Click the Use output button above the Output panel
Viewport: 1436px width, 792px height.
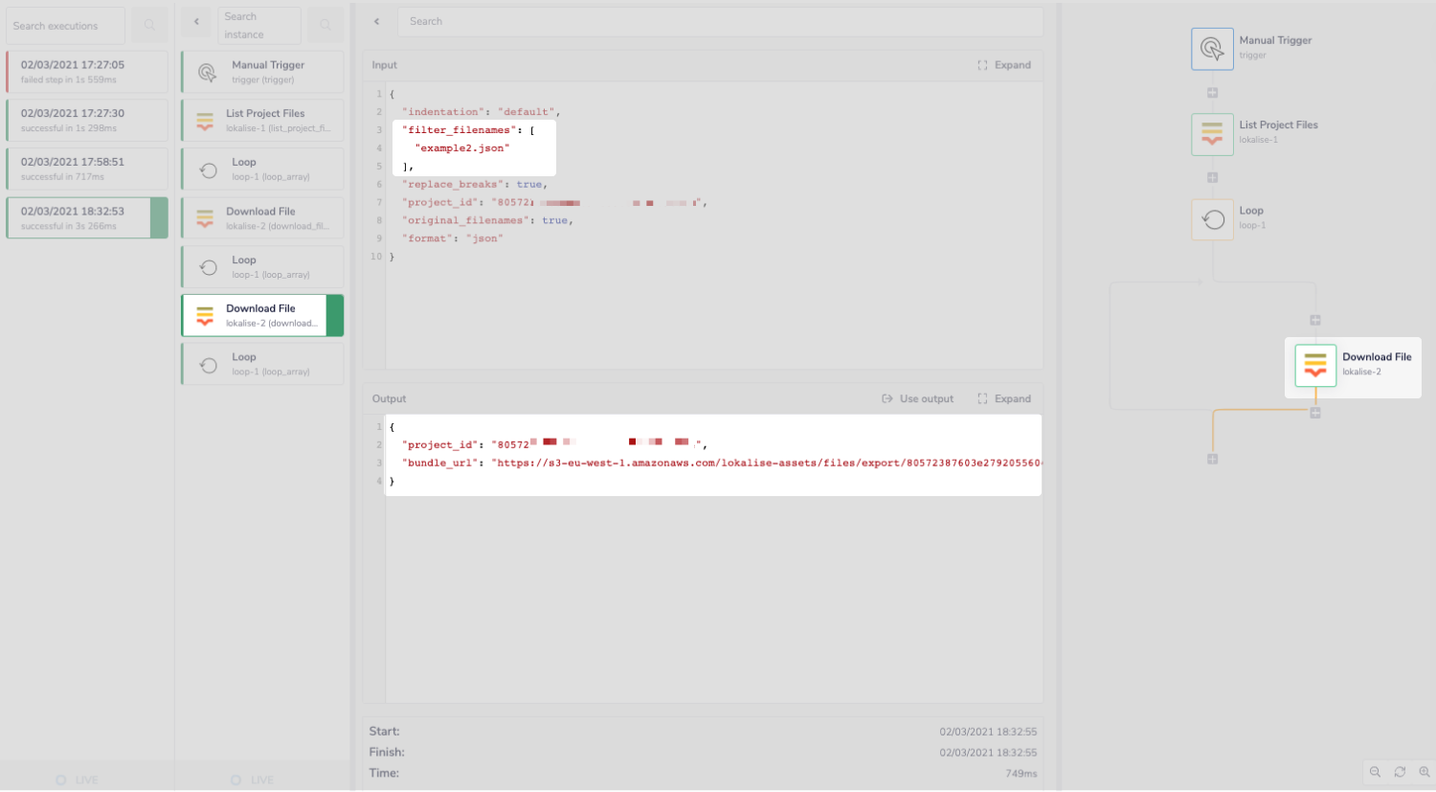[x=917, y=398]
